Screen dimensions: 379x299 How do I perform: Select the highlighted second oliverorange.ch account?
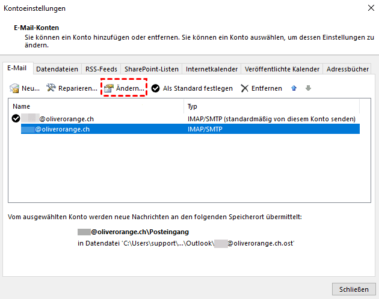coord(180,128)
